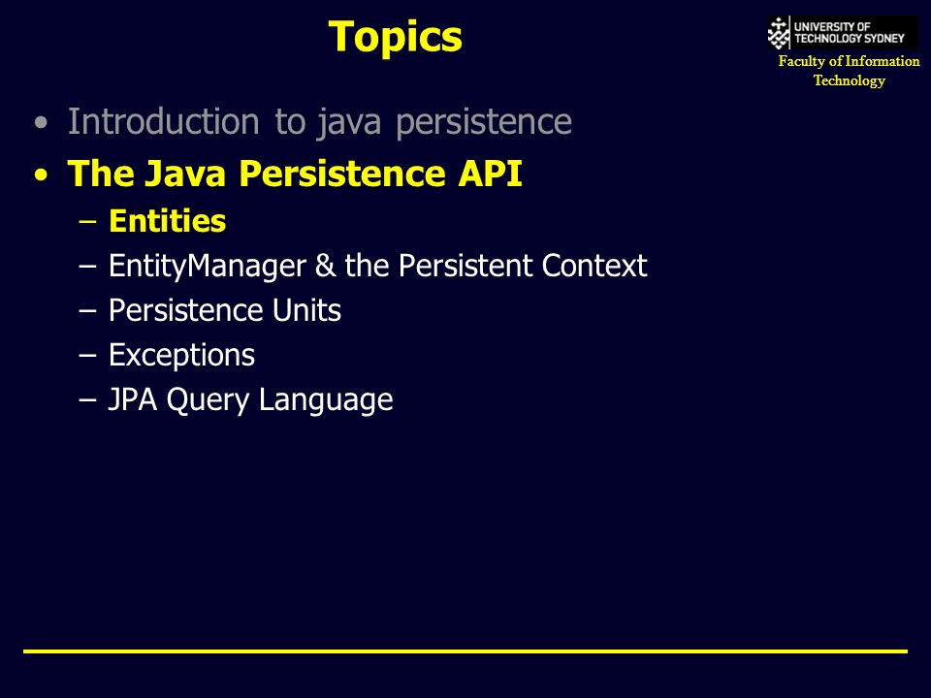Click the yellow horizontal footer line
The image size is (931, 698).
click(465, 651)
